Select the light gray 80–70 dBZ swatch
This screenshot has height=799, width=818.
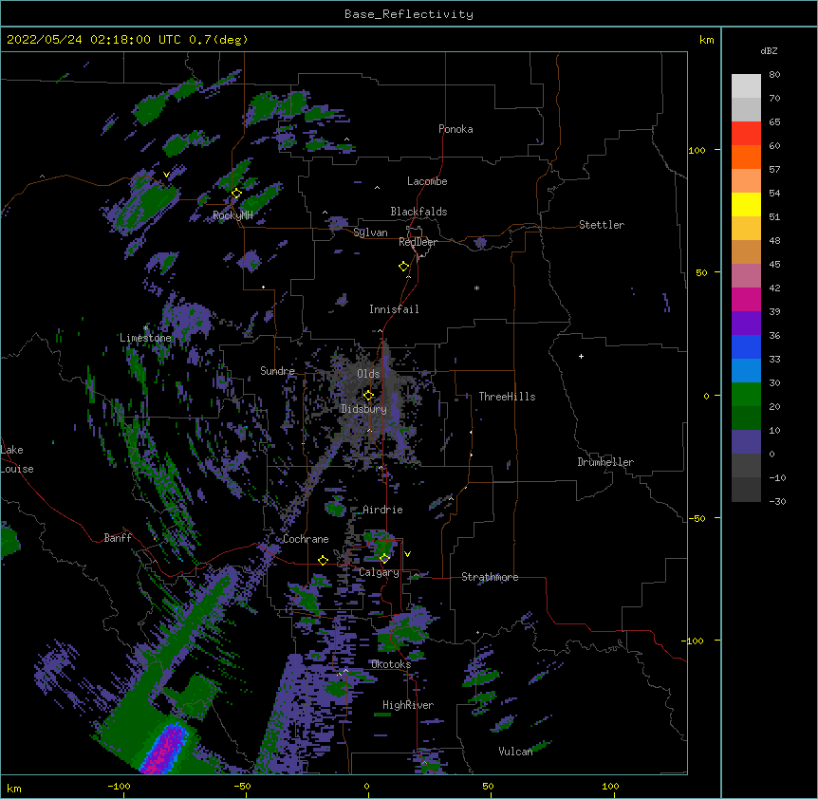click(746, 86)
